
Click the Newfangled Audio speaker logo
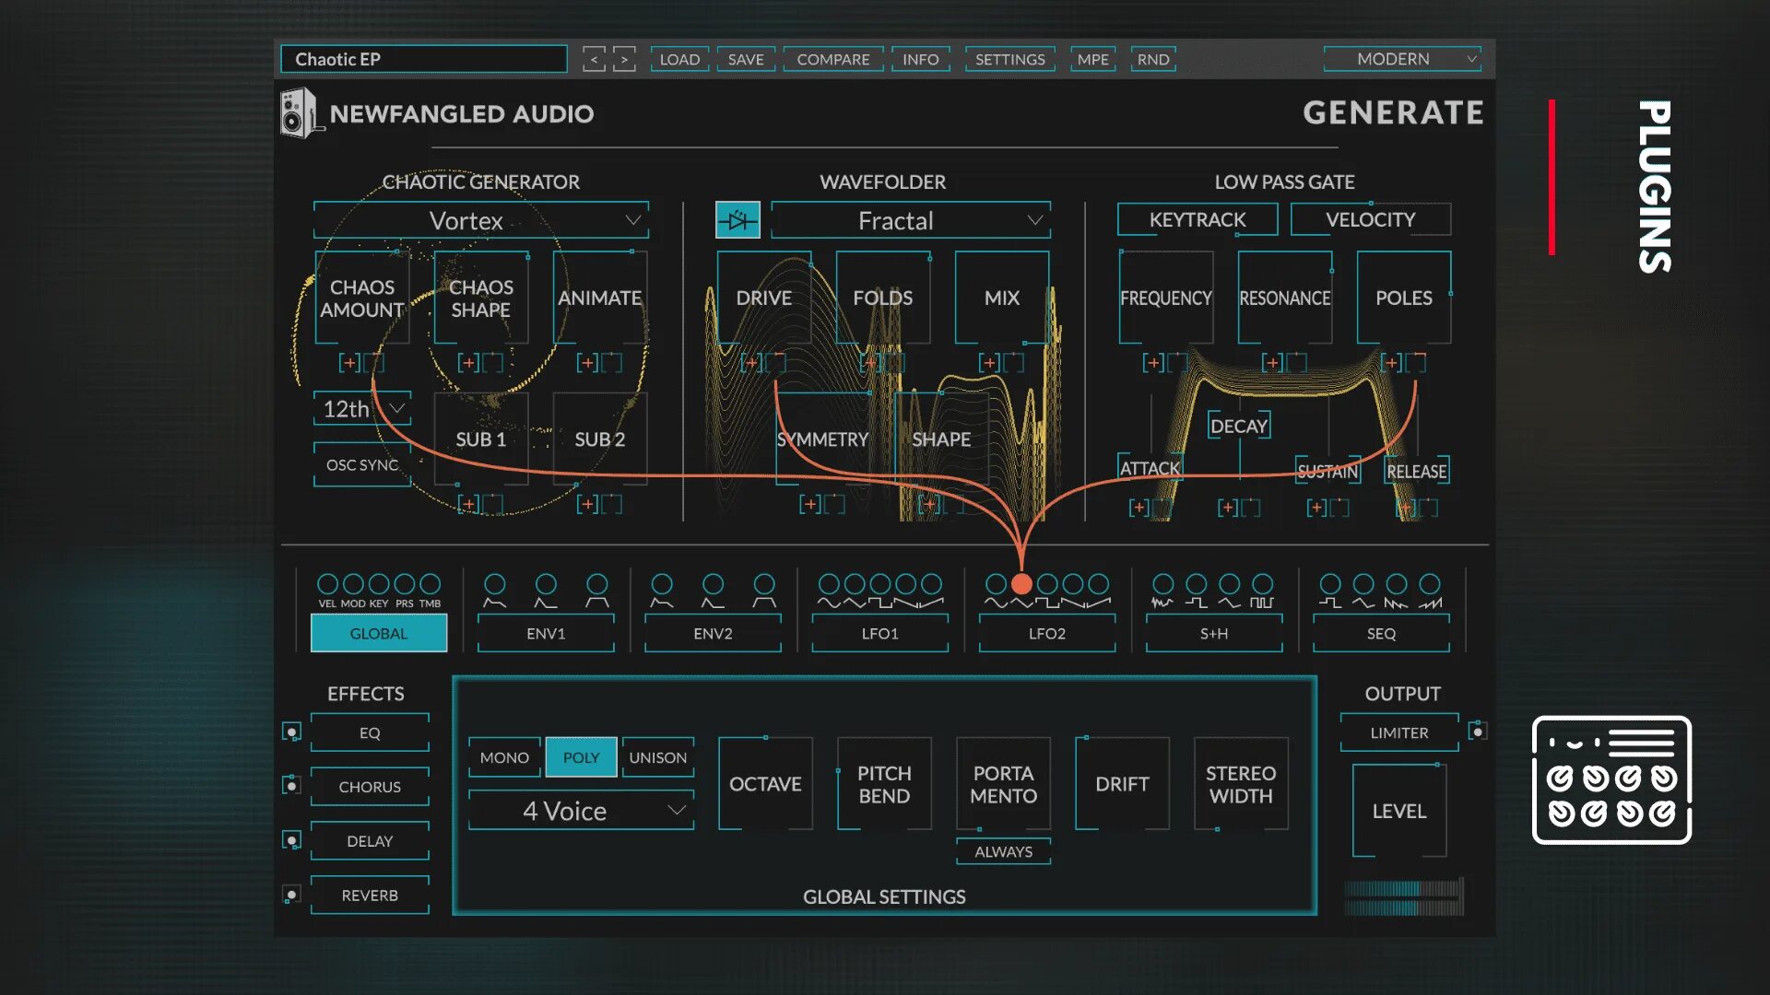point(298,113)
